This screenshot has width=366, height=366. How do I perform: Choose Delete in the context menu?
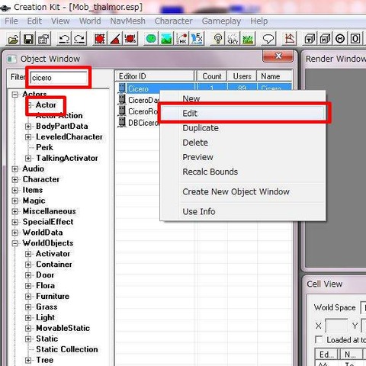pyautogui.click(x=242, y=143)
